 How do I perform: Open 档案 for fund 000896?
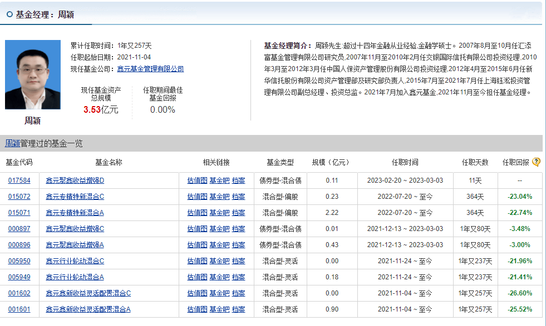(x=238, y=245)
